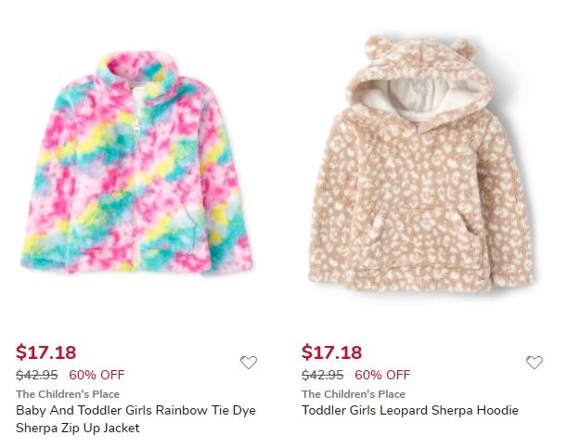Viewport: 566px width, 448px height.
Task: Favorite the Rainbow Tie Dye Jacket heart icon
Action: 249,363
